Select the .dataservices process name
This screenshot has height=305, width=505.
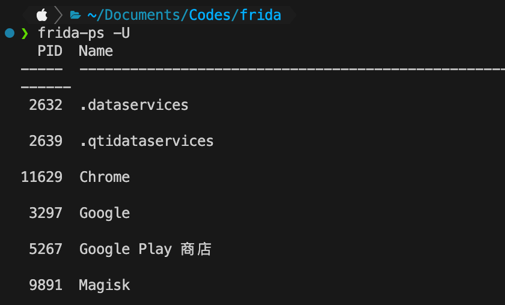pos(134,105)
